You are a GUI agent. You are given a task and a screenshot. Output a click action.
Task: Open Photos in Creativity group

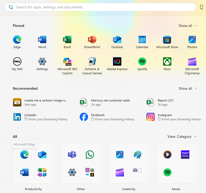(120, 155)
